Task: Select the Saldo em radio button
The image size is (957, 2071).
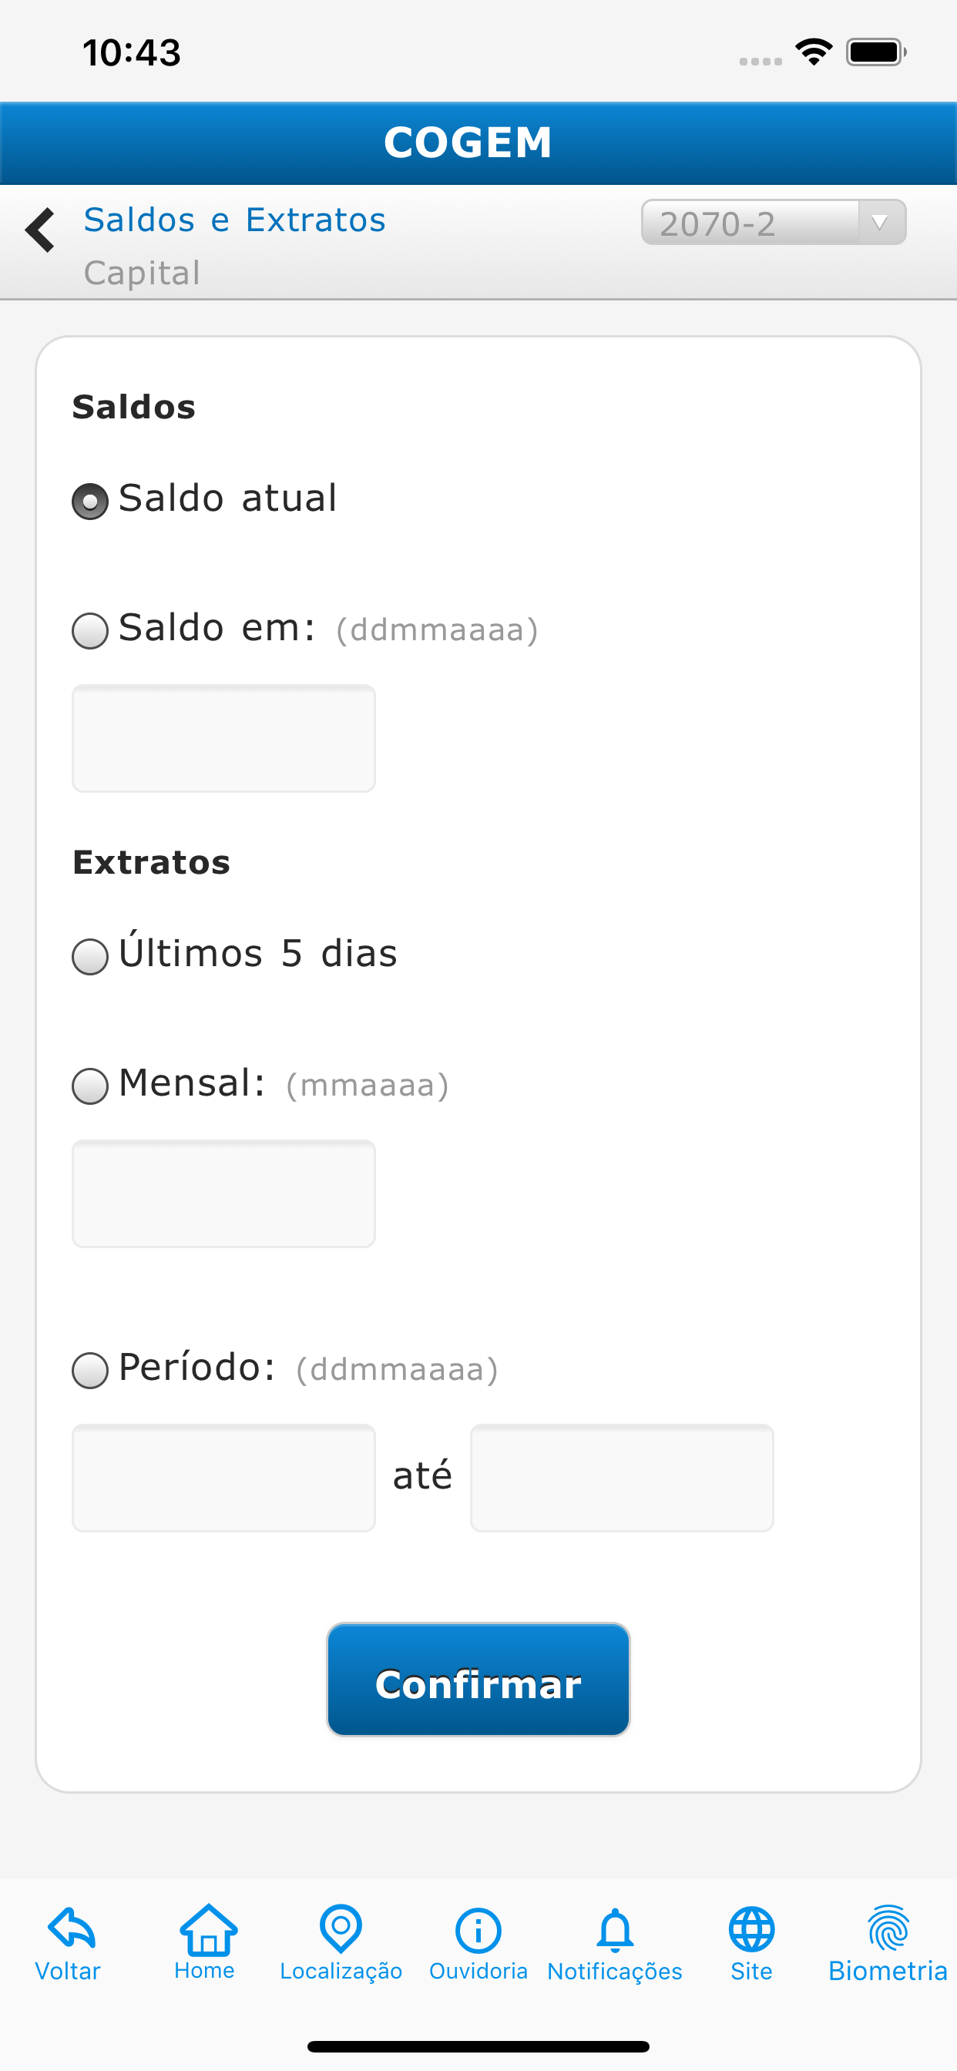Action: 90,630
